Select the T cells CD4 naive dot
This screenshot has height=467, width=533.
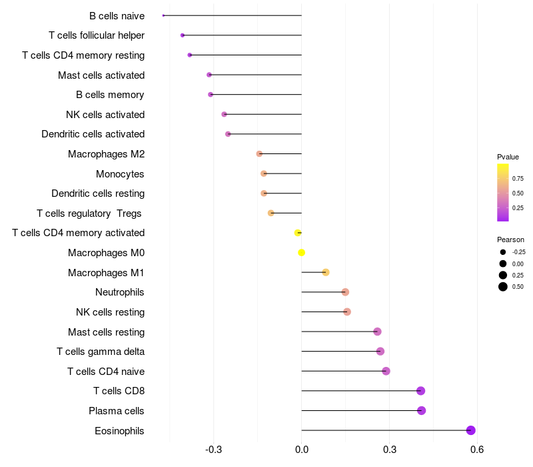pyautogui.click(x=386, y=371)
